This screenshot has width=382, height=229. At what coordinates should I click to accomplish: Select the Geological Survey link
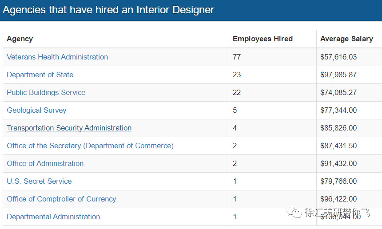click(x=36, y=110)
